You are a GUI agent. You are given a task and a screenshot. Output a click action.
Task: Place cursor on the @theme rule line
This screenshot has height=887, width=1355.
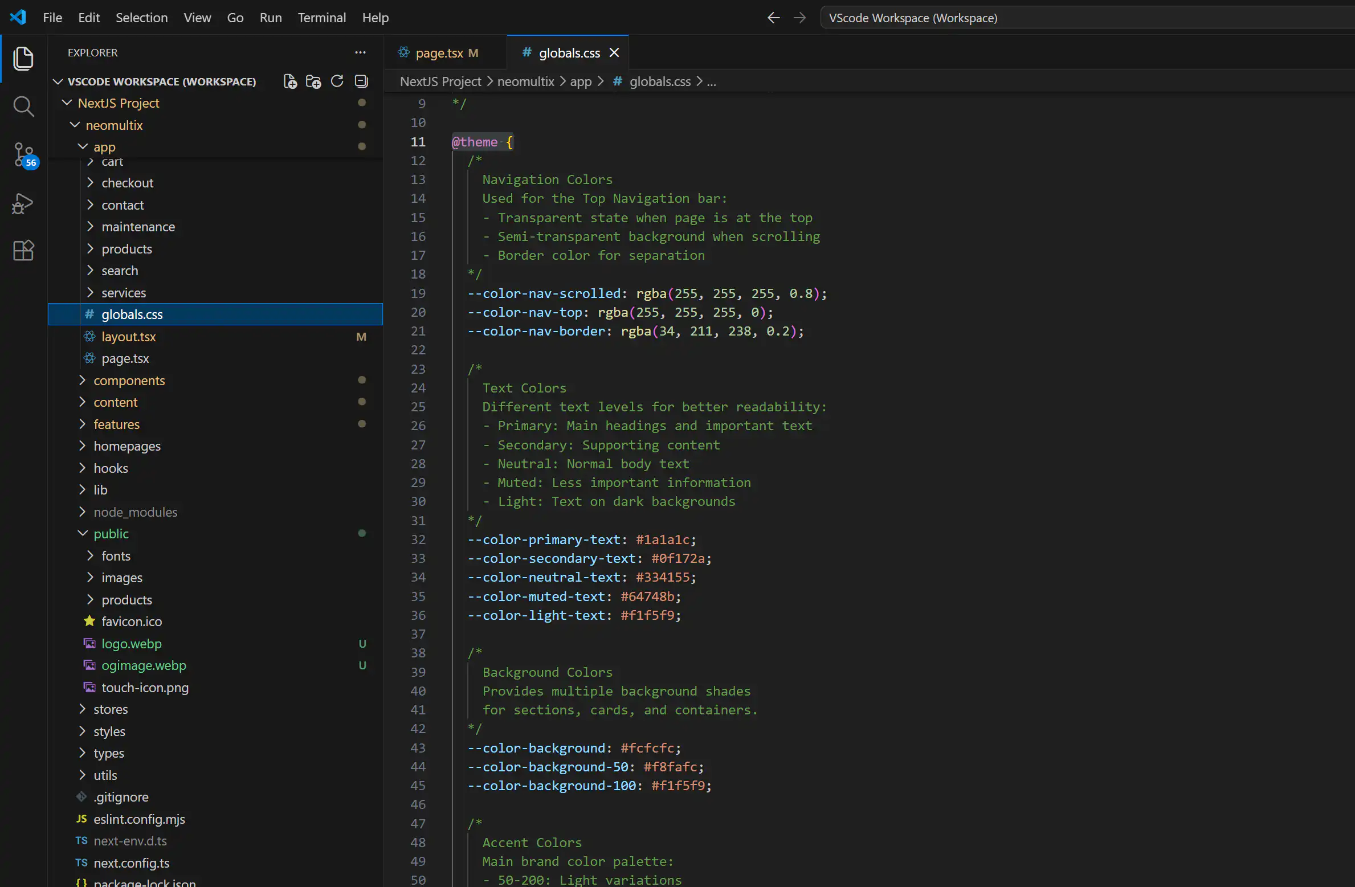tap(483, 142)
